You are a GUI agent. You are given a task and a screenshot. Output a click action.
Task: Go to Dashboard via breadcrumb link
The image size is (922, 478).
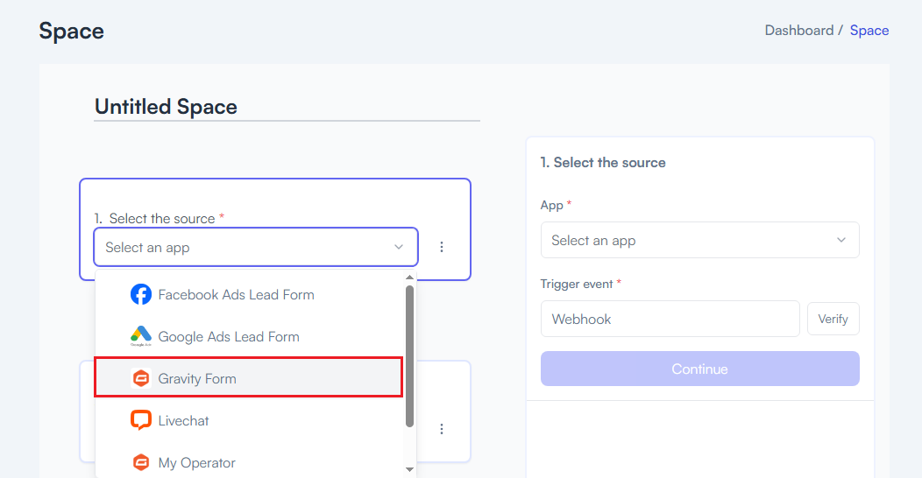[x=799, y=31]
